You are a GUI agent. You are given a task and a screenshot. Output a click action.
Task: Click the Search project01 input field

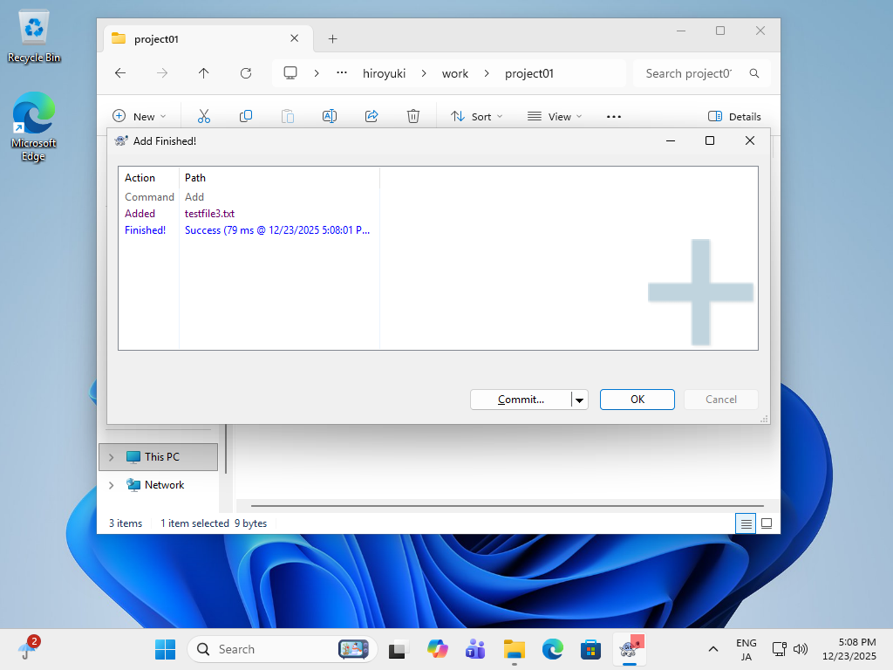689,73
